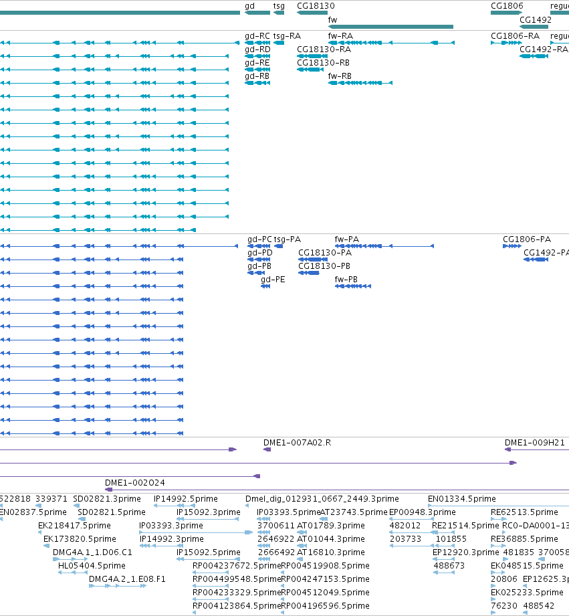Click the AT01789.3prime EST label
Image resolution: width=569 pixels, height=616 pixels.
pos(331,526)
